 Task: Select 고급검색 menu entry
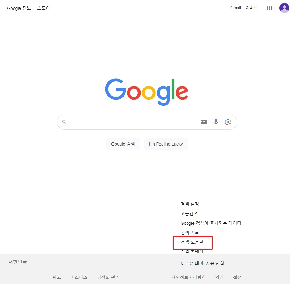189,213
